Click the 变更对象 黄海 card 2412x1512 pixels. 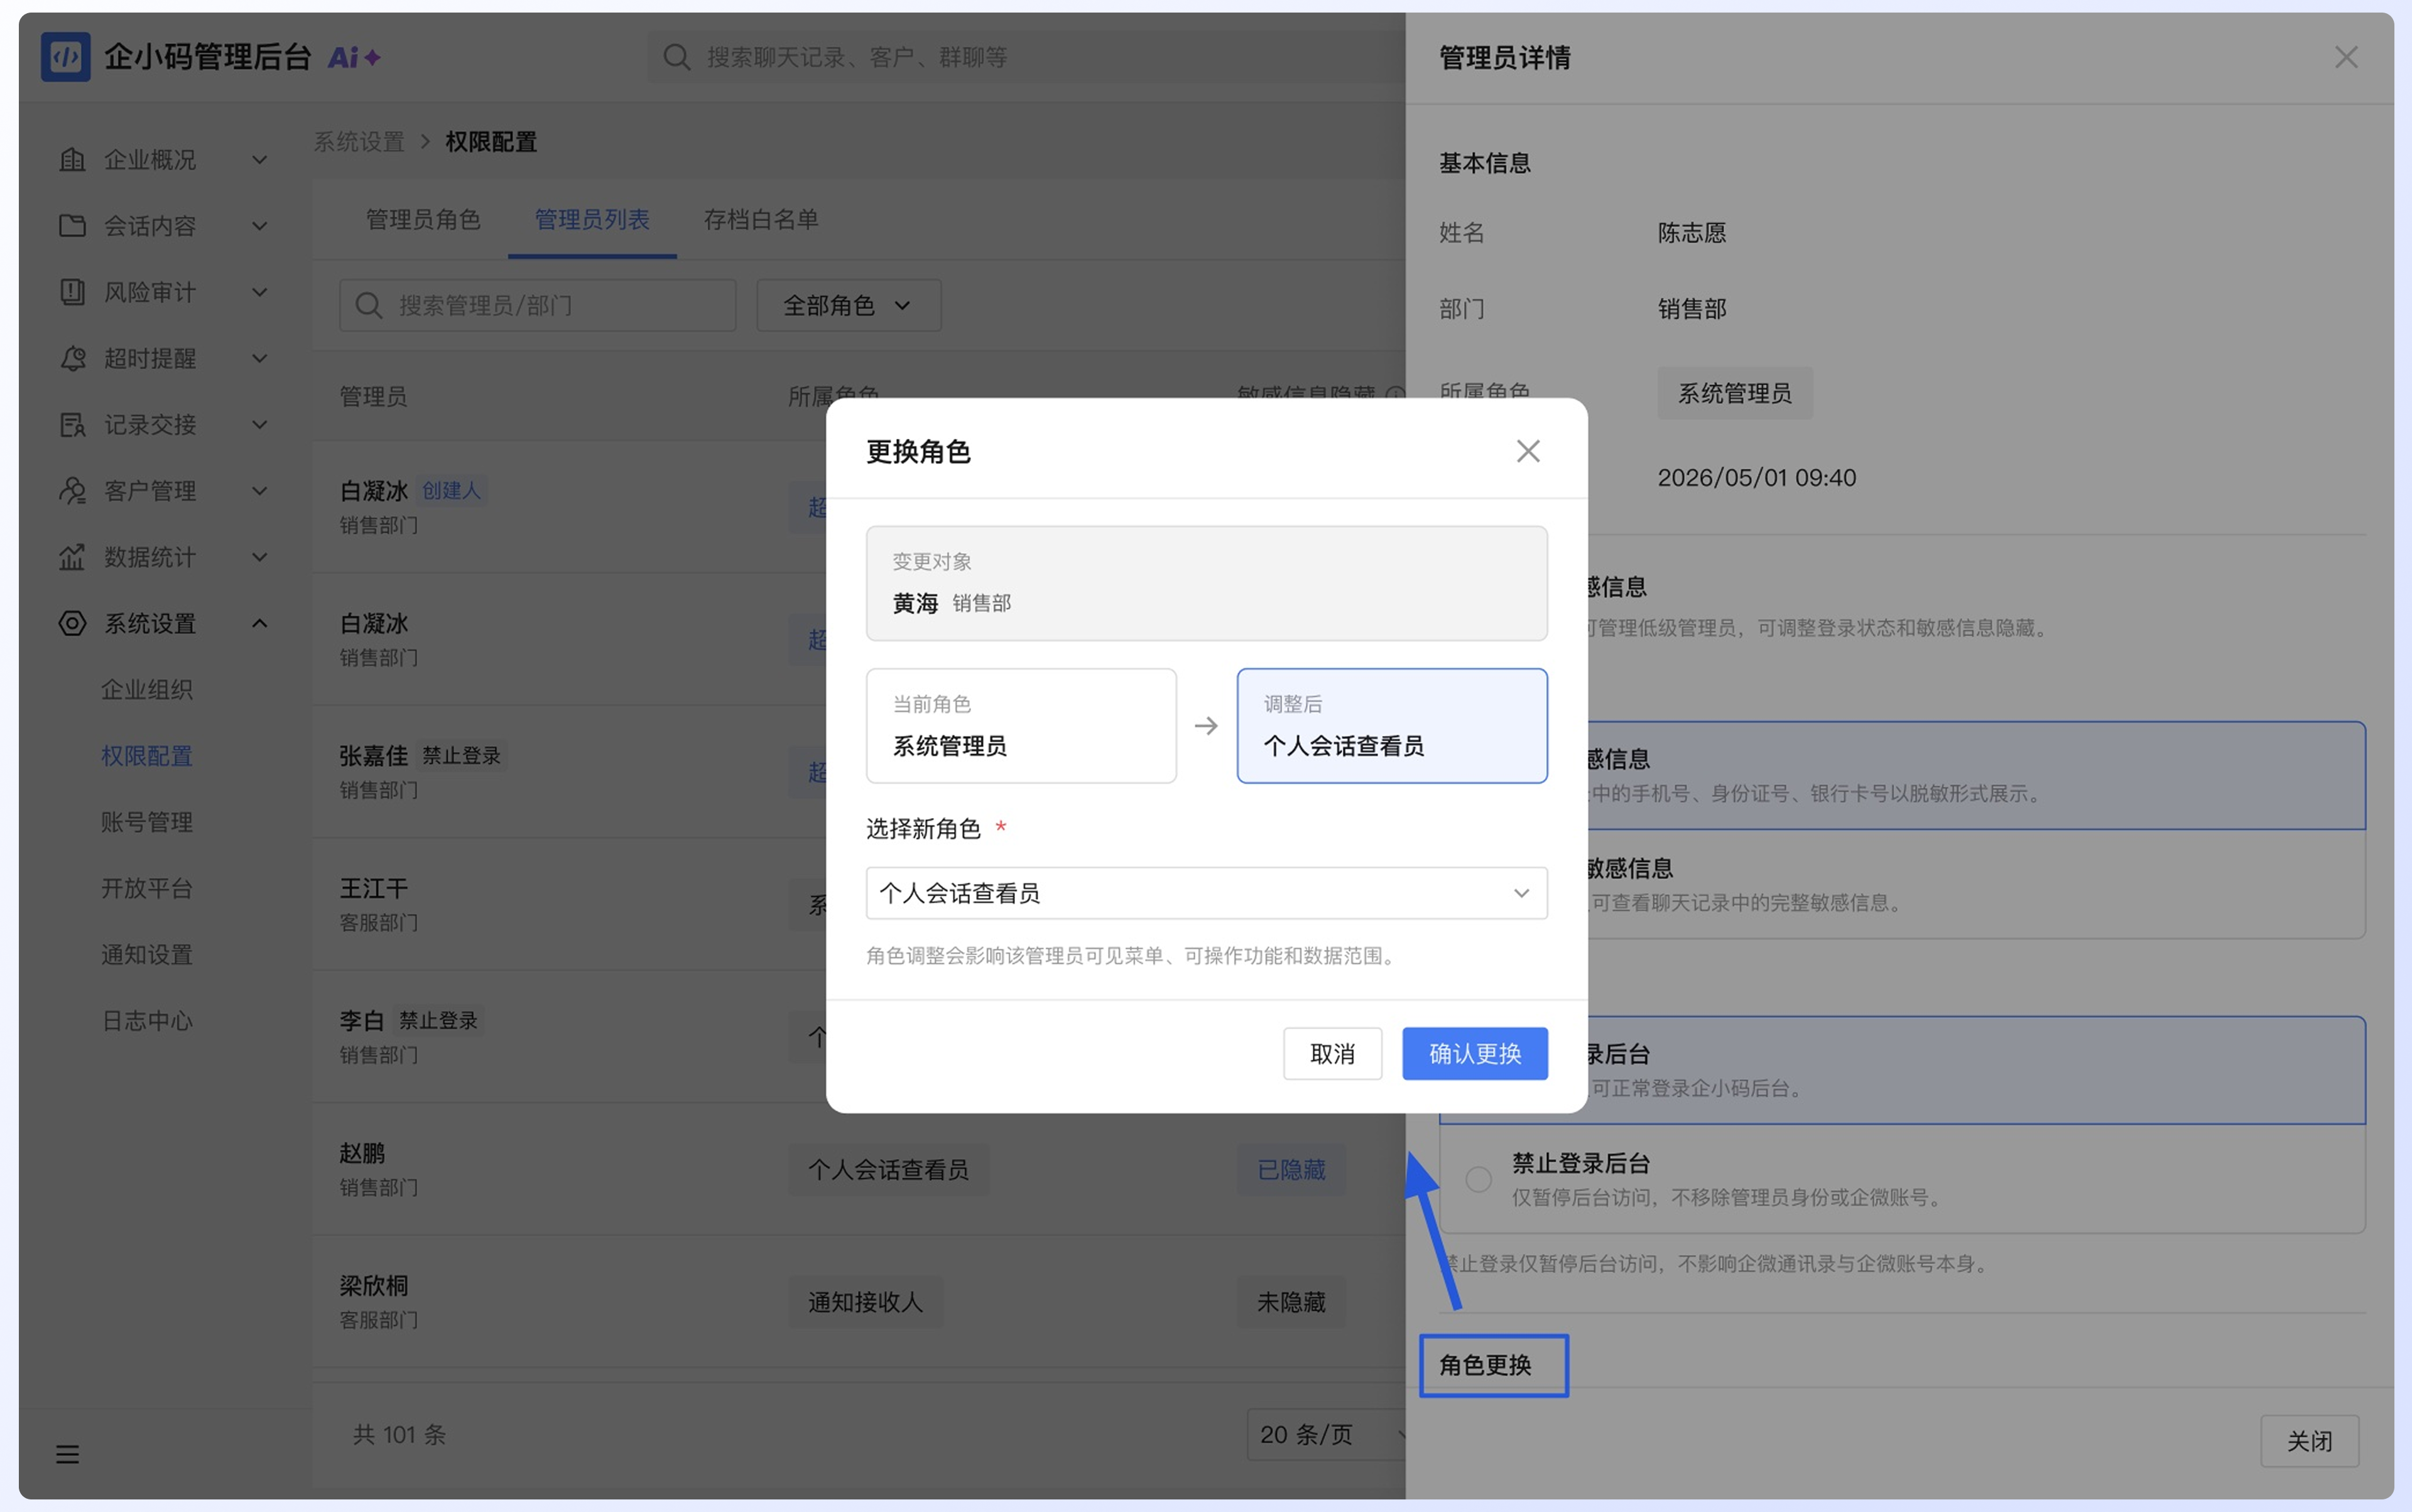tap(1207, 583)
